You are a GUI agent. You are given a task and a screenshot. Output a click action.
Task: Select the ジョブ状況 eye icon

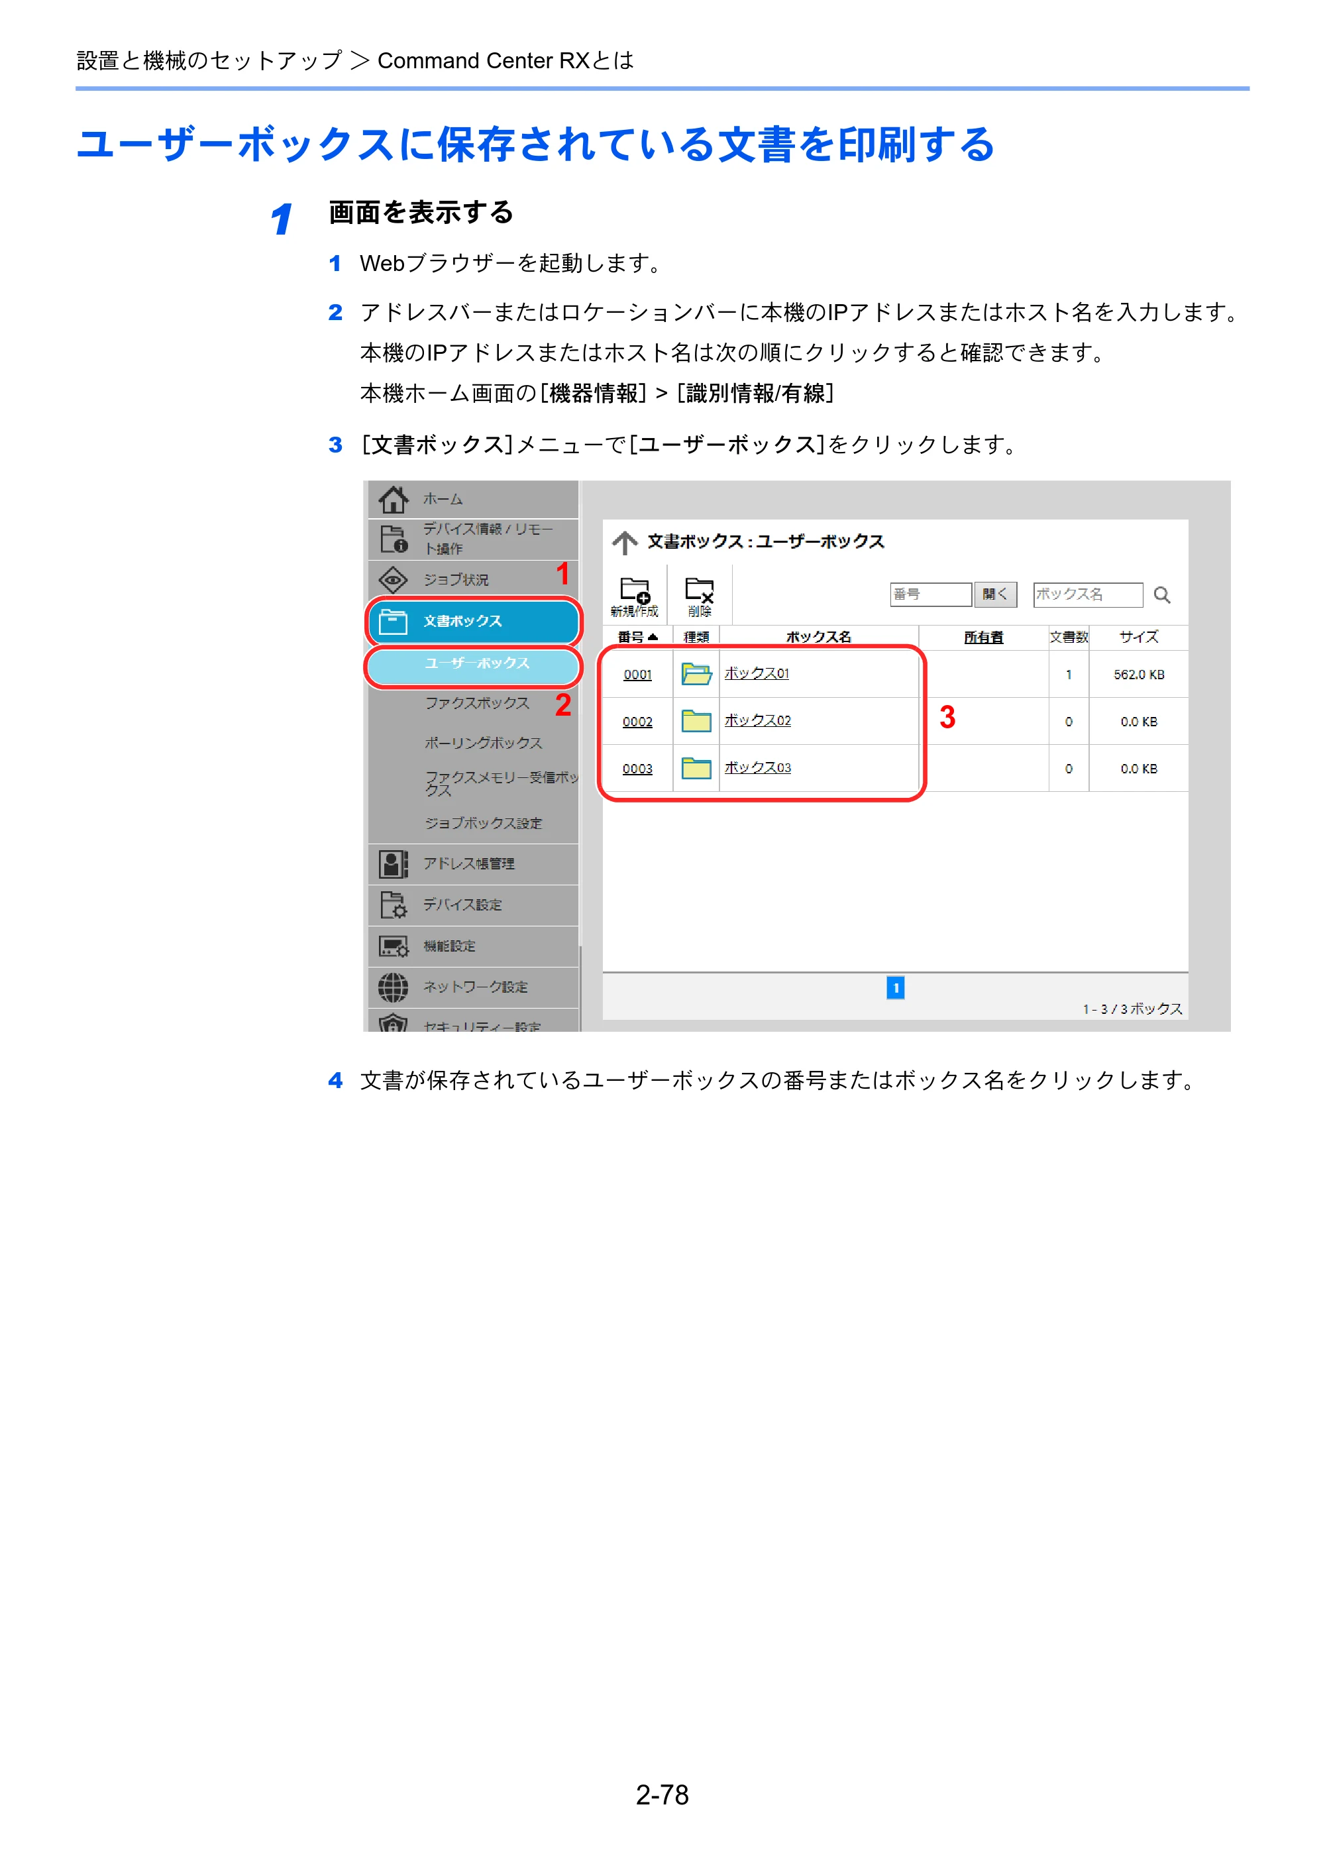(393, 580)
